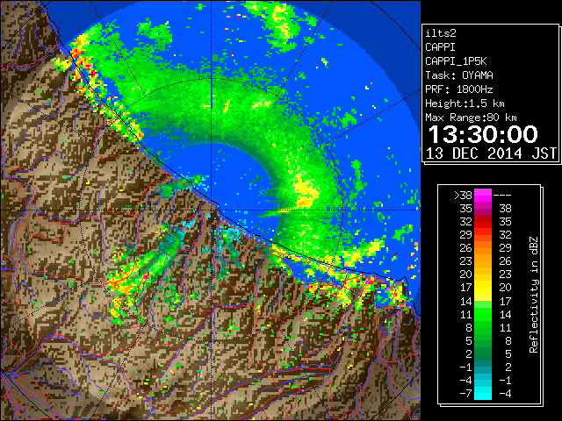This screenshot has height=421, width=562.
Task: Pick the cyan -7 to -4 dBZ legend swatch
Action: [x=483, y=393]
